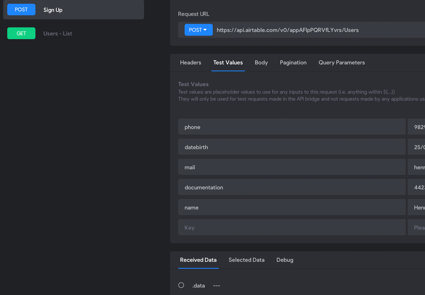425x295 pixels.
Task: Open the Query Parameters tab
Action: click(342, 62)
